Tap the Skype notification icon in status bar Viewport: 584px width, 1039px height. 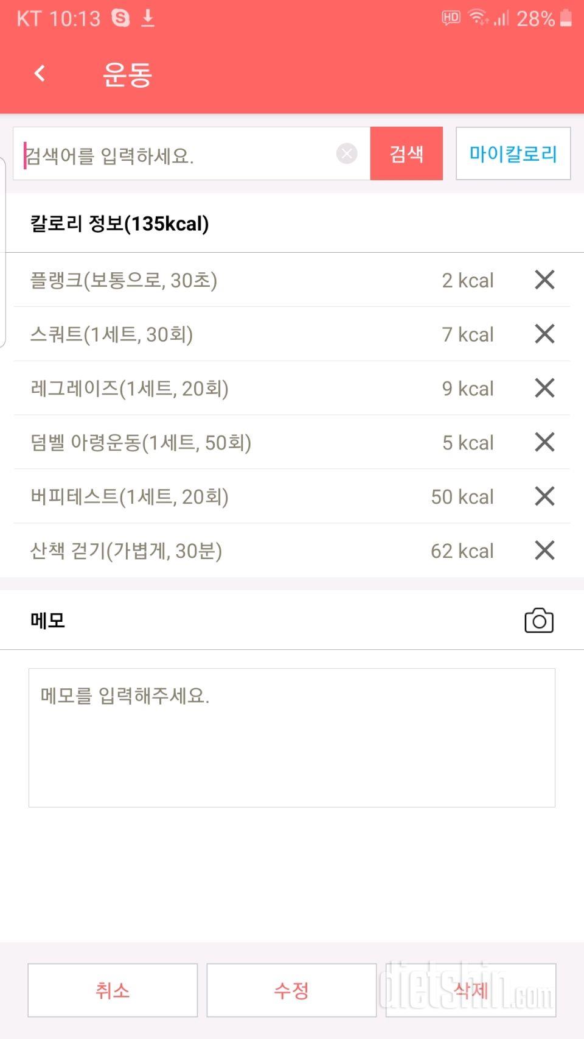coord(120,18)
